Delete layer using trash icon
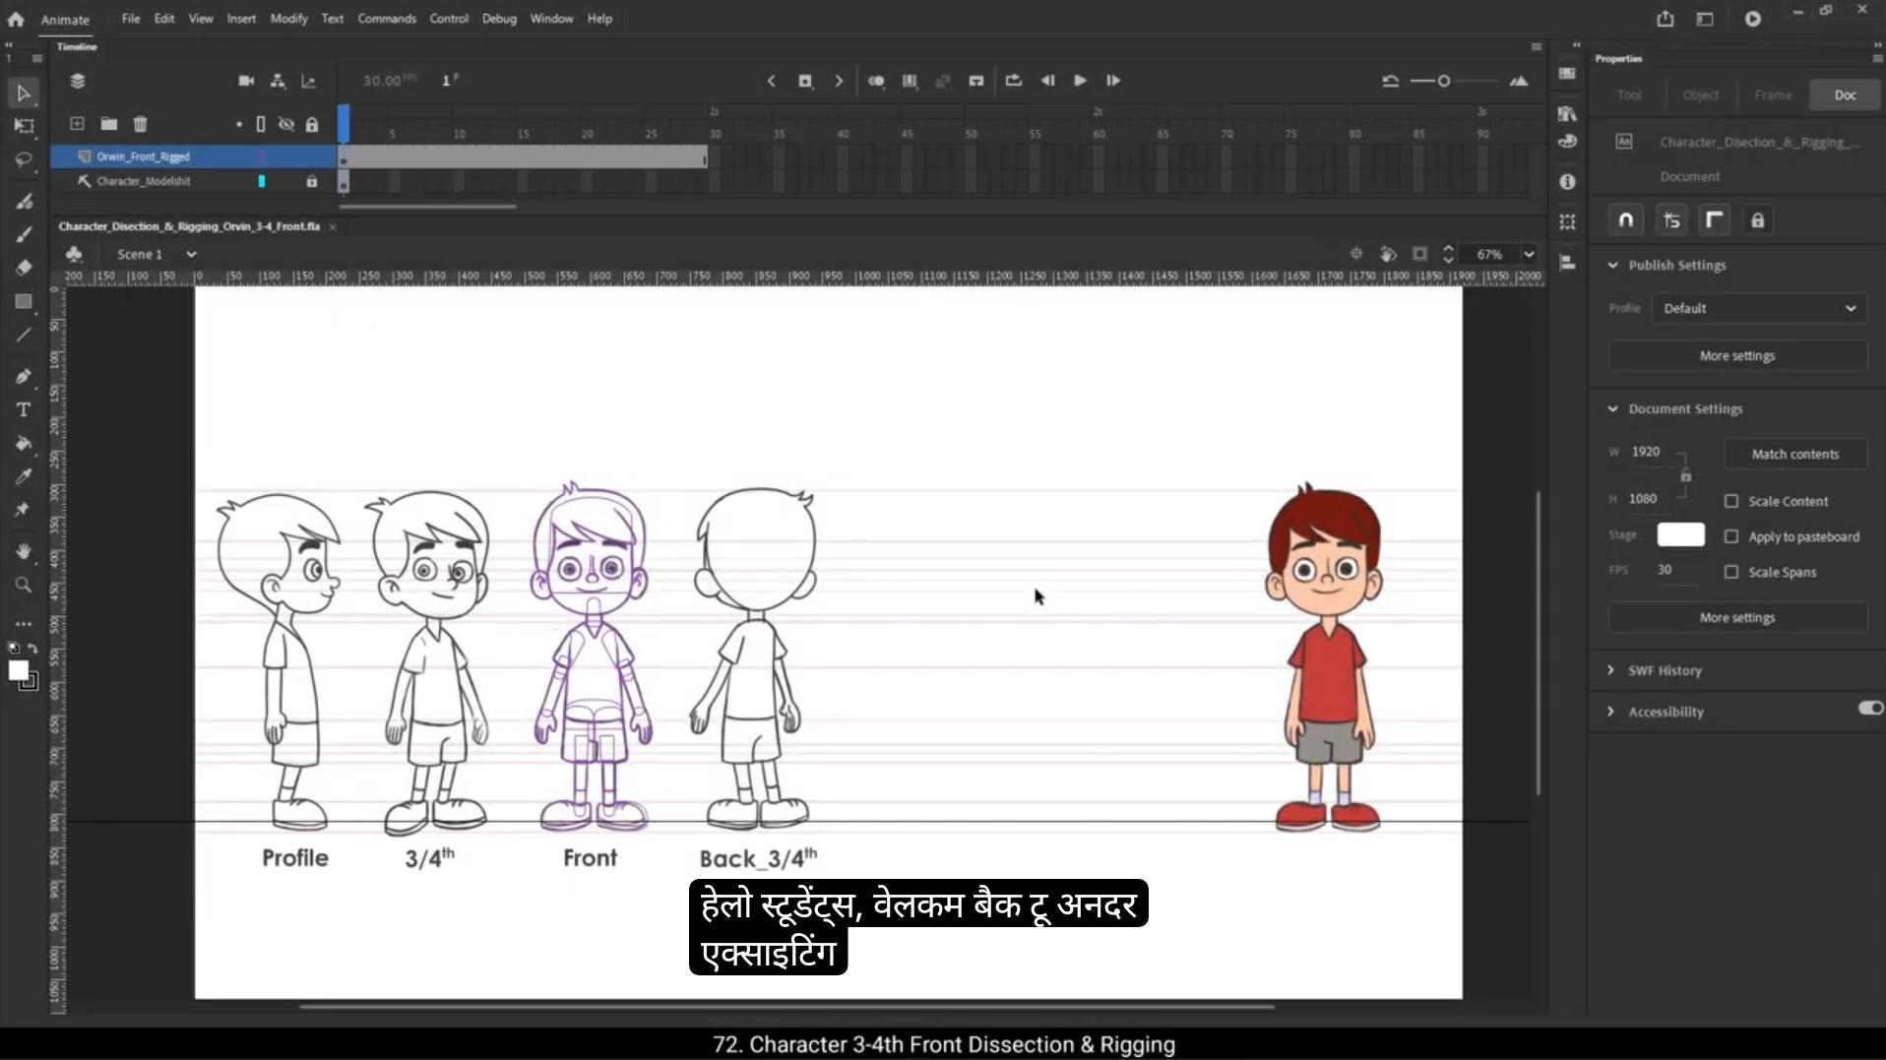The width and height of the screenshot is (1886, 1060). pyautogui.click(x=140, y=124)
